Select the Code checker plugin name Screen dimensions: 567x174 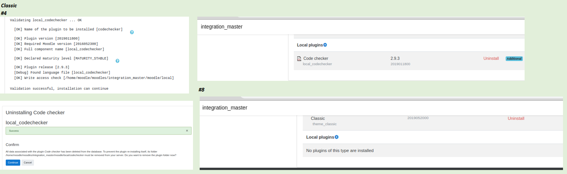click(316, 59)
